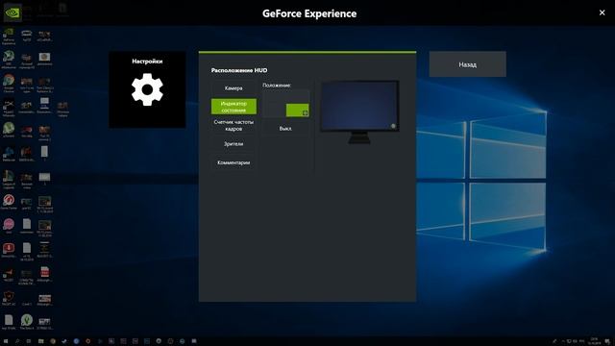Set HUD position to bottom-left quadrant

274,111
